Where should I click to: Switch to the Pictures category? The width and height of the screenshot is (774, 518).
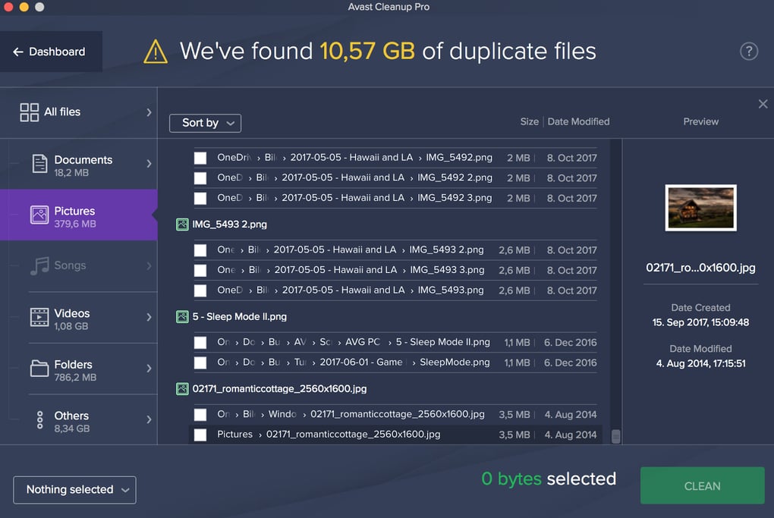76,215
